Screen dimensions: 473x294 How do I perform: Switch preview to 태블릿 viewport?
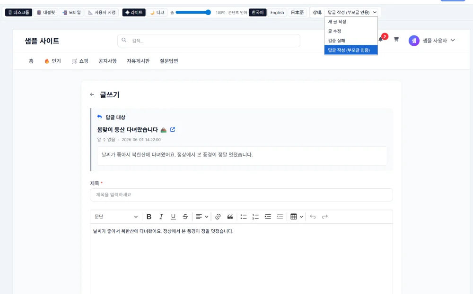(46, 12)
